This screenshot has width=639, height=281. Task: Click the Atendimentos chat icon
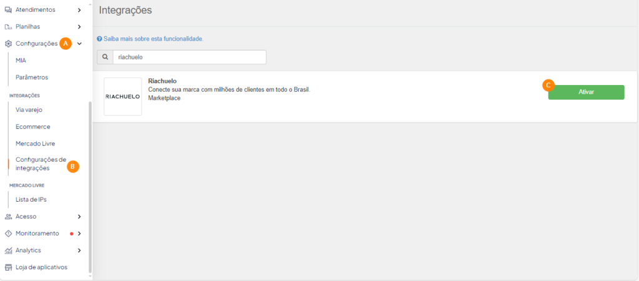point(7,10)
